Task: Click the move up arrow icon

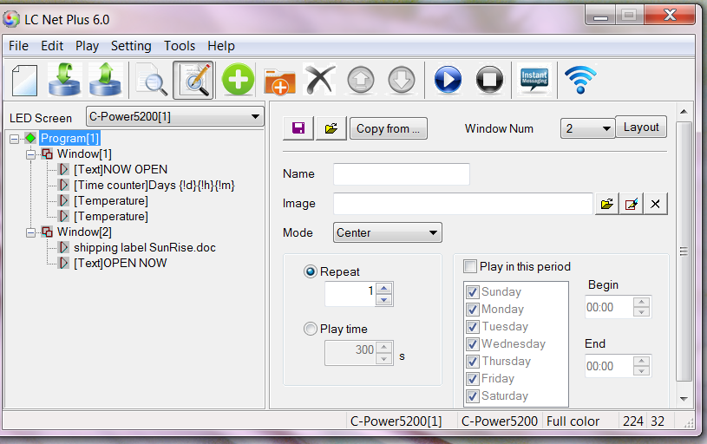Action: click(x=361, y=80)
